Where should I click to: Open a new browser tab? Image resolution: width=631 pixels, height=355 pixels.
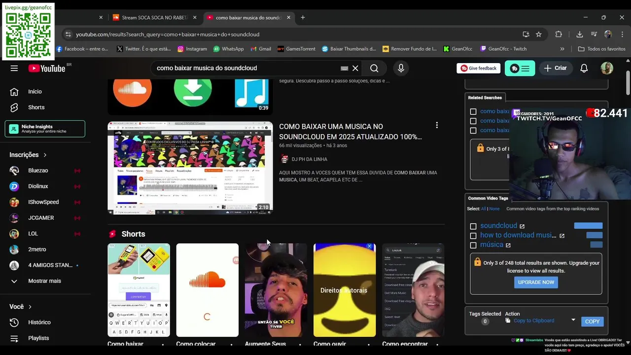(303, 17)
